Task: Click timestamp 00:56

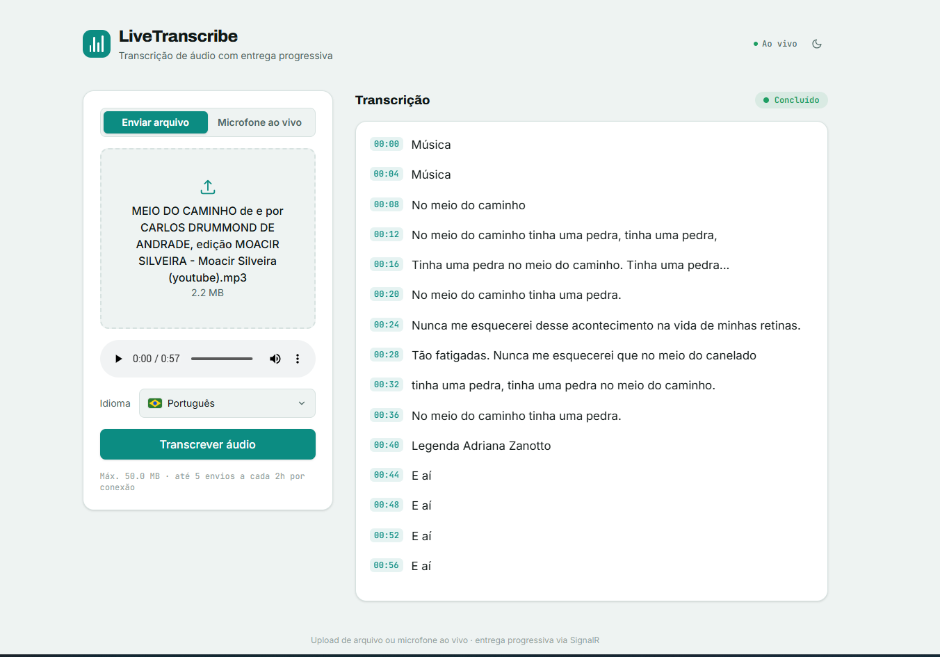Action: coord(387,565)
